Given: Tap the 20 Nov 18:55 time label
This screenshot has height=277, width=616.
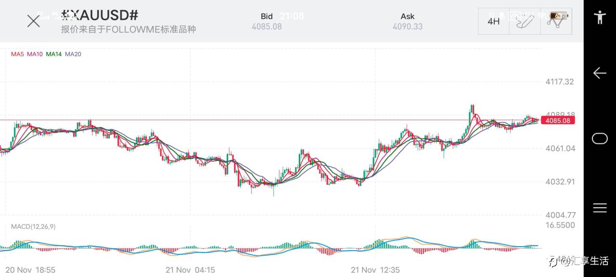Looking at the screenshot, I should 30,270.
